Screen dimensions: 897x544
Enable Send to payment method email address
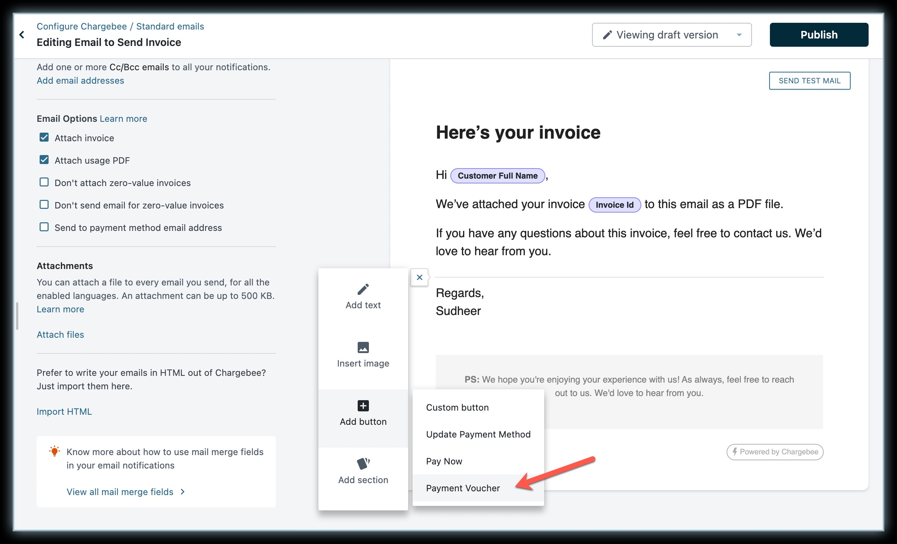pyautogui.click(x=44, y=227)
